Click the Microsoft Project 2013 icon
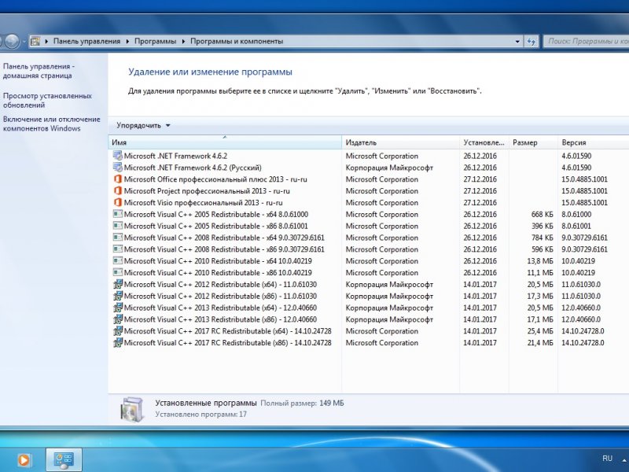 point(117,190)
